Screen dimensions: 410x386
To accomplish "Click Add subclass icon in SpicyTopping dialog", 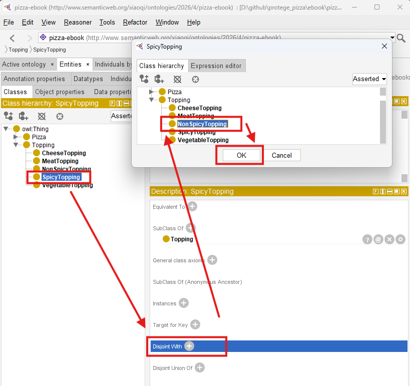I will pyautogui.click(x=144, y=79).
